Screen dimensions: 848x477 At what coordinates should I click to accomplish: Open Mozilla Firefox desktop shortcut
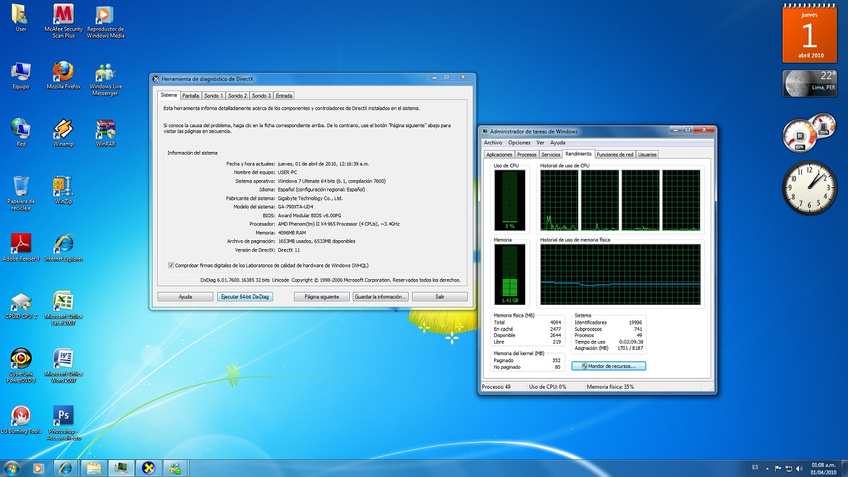point(64,72)
